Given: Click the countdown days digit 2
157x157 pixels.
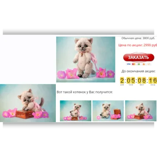Looking at the screenshot, I should (x=122, y=80).
